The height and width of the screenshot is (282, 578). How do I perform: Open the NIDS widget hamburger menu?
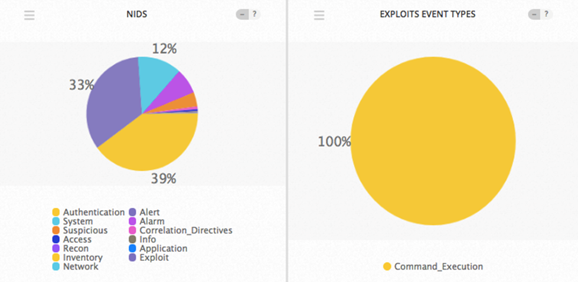[29, 15]
